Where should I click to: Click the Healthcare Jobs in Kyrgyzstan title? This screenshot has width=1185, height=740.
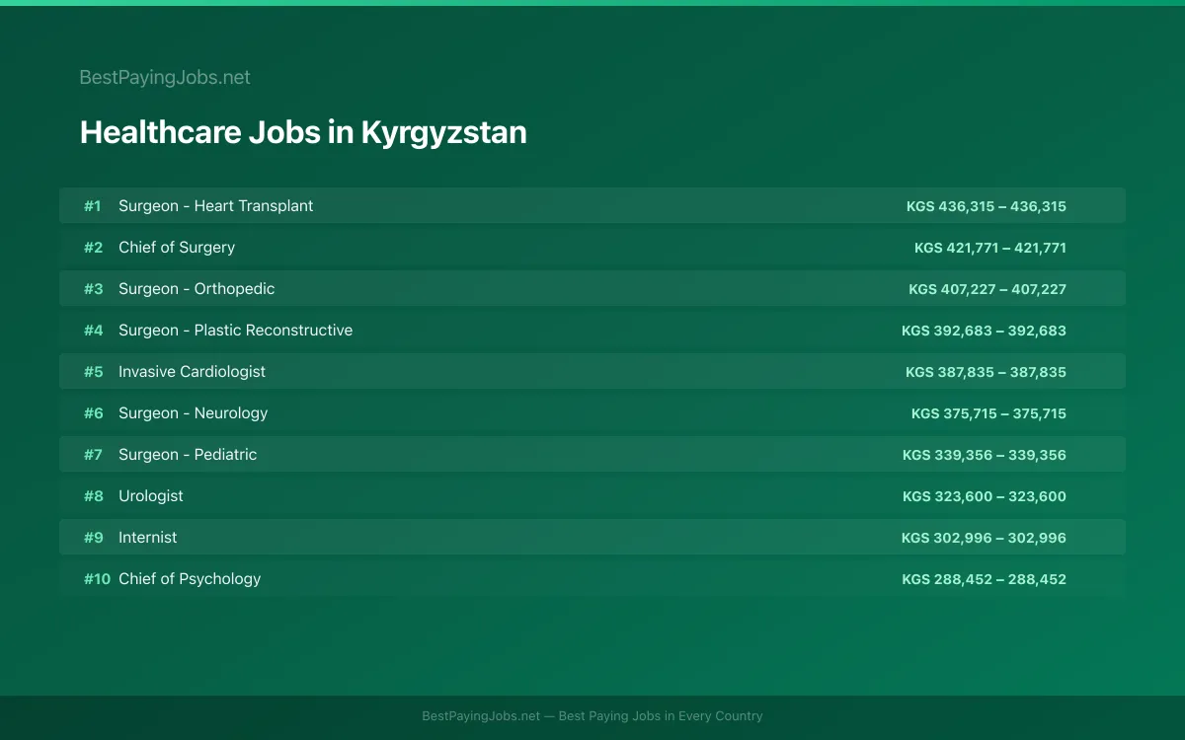(303, 132)
